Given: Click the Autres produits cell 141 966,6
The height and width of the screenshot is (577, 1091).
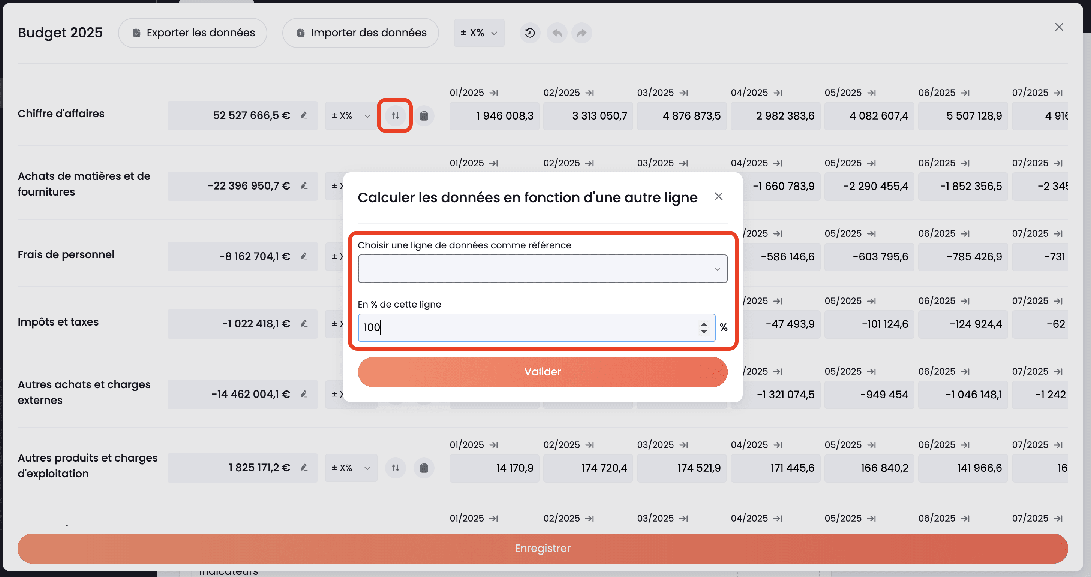Looking at the screenshot, I should (963, 468).
